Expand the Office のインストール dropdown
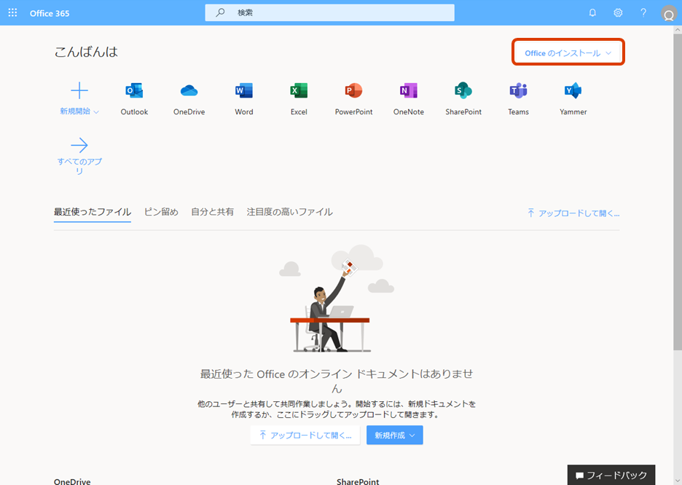Viewport: 682px width, 485px height. click(x=568, y=52)
